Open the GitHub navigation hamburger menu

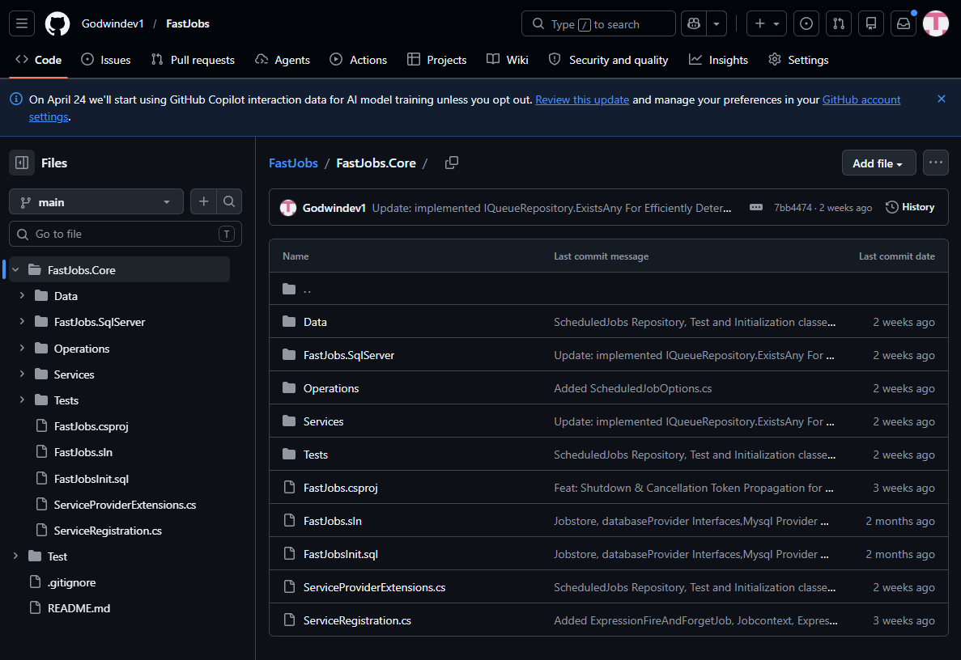click(21, 23)
